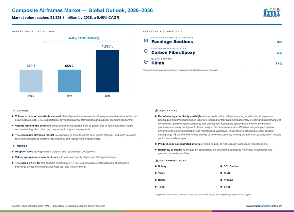294x212 pixels.
Task: Click the competitor 'Solvay'
Action: [x=162, y=166]
